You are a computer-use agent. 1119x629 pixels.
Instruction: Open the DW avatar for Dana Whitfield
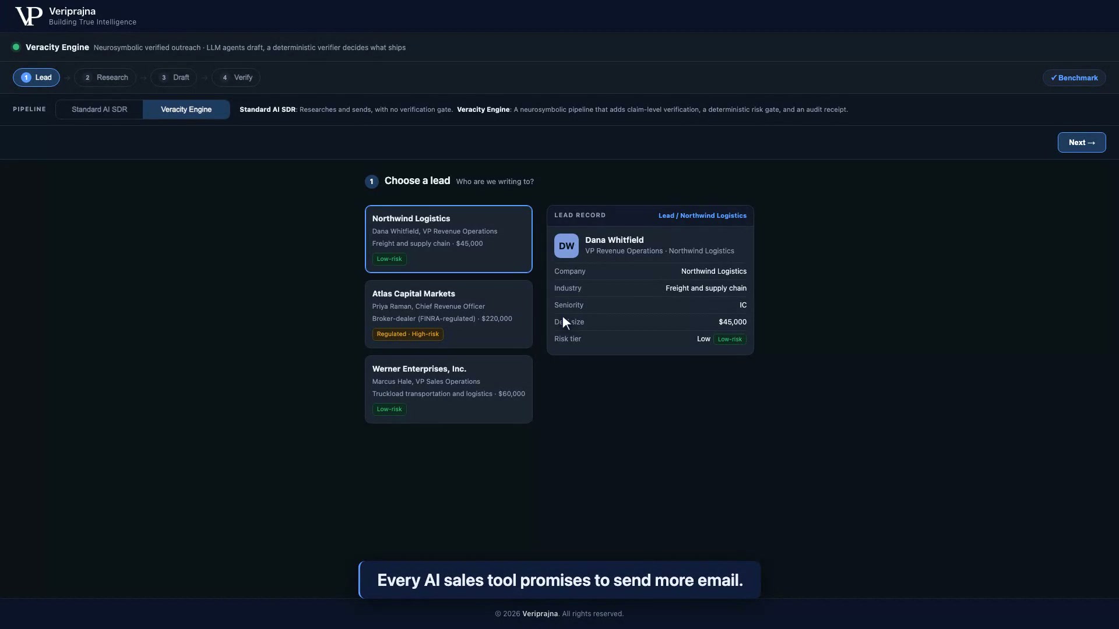(x=566, y=246)
